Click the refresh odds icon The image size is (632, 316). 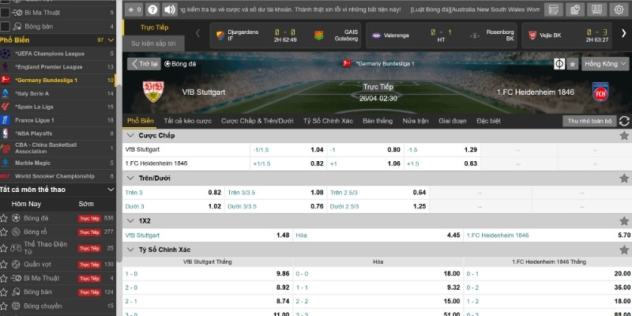pyautogui.click(x=624, y=121)
